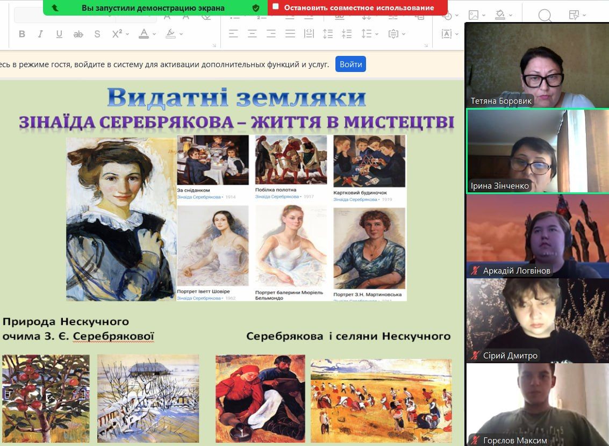Click the distributed alignment icon
609x446 pixels.
tap(309, 34)
